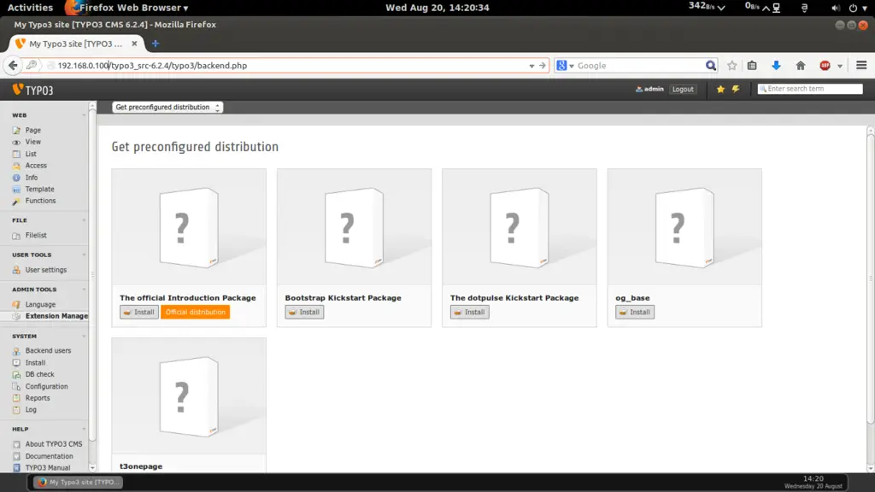
Task: Open the Activities overview
Action: (30, 8)
